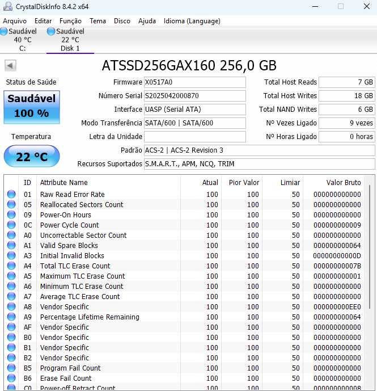Click status icon of B2 Vendor Specific row
Screen dimensions: 377x391
pyautogui.click(x=11, y=358)
